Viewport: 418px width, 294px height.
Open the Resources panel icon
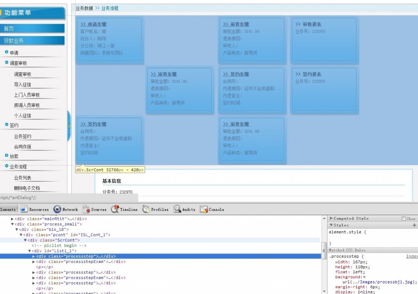(x=24, y=209)
